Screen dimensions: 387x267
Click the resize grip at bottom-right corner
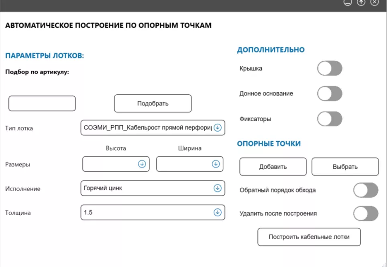pyautogui.click(x=384, y=264)
